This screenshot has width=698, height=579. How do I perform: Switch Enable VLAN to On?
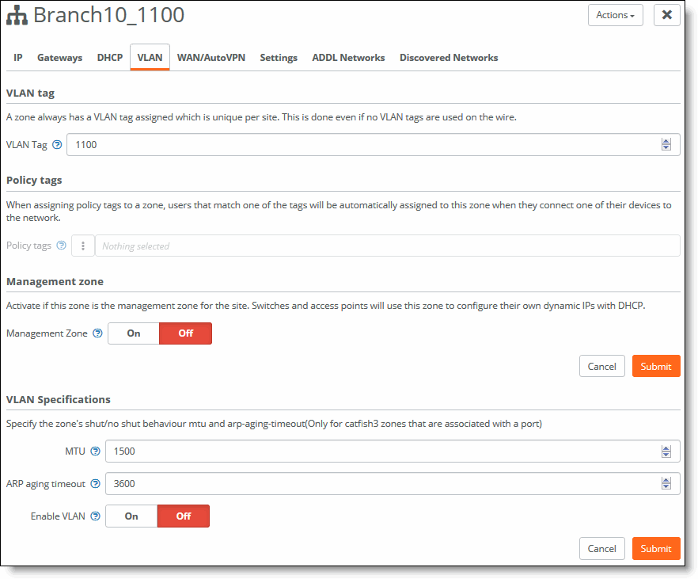point(131,516)
